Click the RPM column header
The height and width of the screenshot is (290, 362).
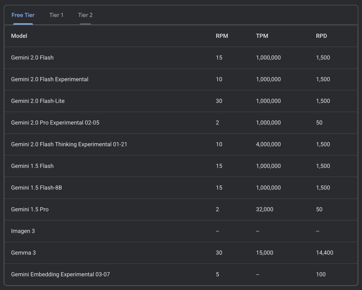[222, 36]
